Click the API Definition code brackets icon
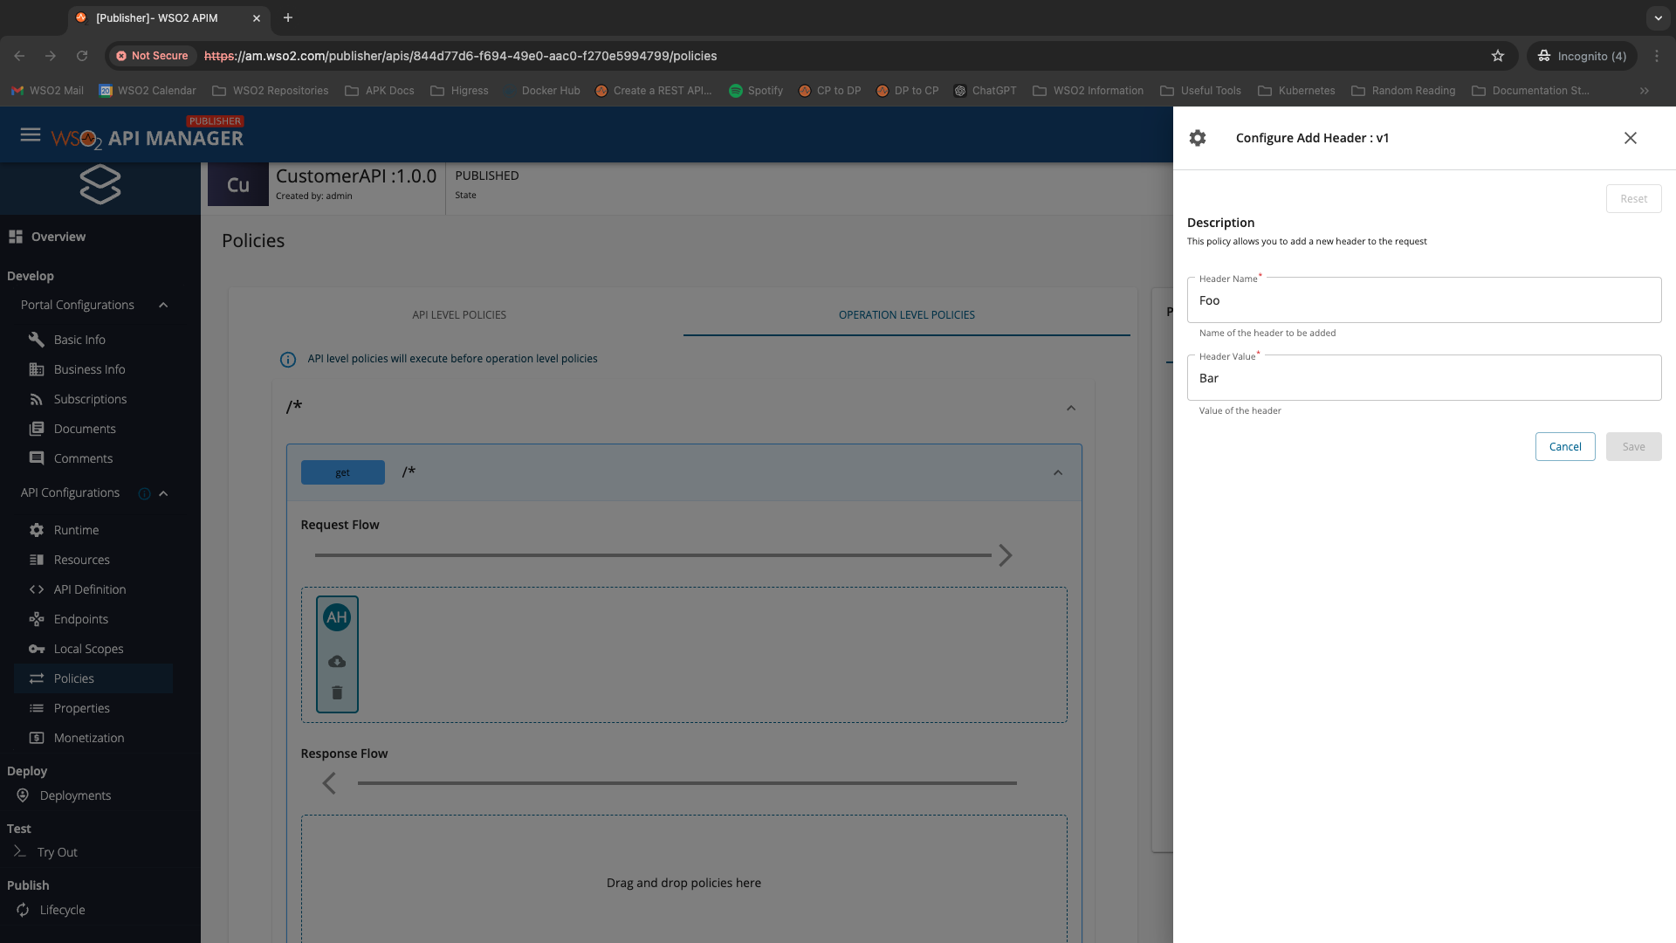Screen dimensions: 1676x943 [37, 589]
